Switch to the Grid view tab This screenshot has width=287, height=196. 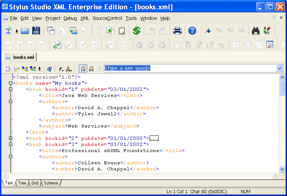[35, 183]
